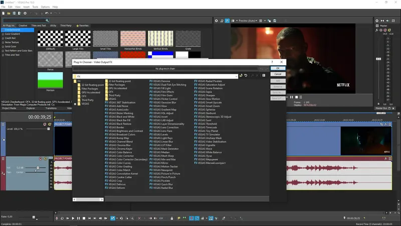Click the plug-in search field
This screenshot has width=401, height=226.
(26, 21)
